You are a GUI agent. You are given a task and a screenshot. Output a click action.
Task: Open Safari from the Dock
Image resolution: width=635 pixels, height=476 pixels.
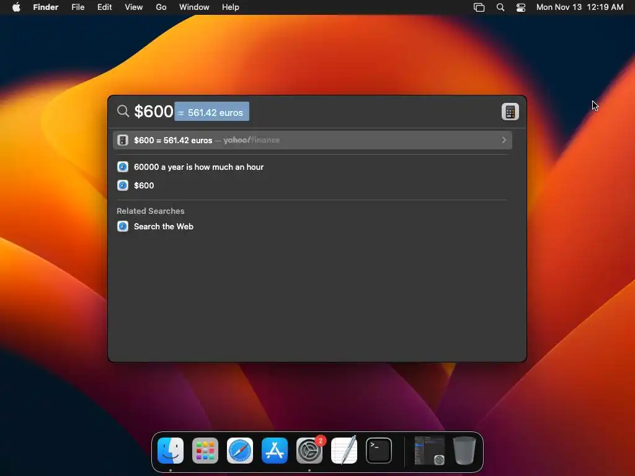point(240,451)
